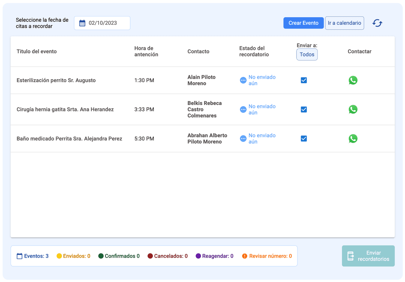Click the status dots icon for Cirugía hernia row
The height and width of the screenshot is (282, 405).
click(243, 109)
